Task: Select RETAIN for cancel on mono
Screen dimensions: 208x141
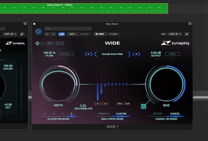Action: 157,114
